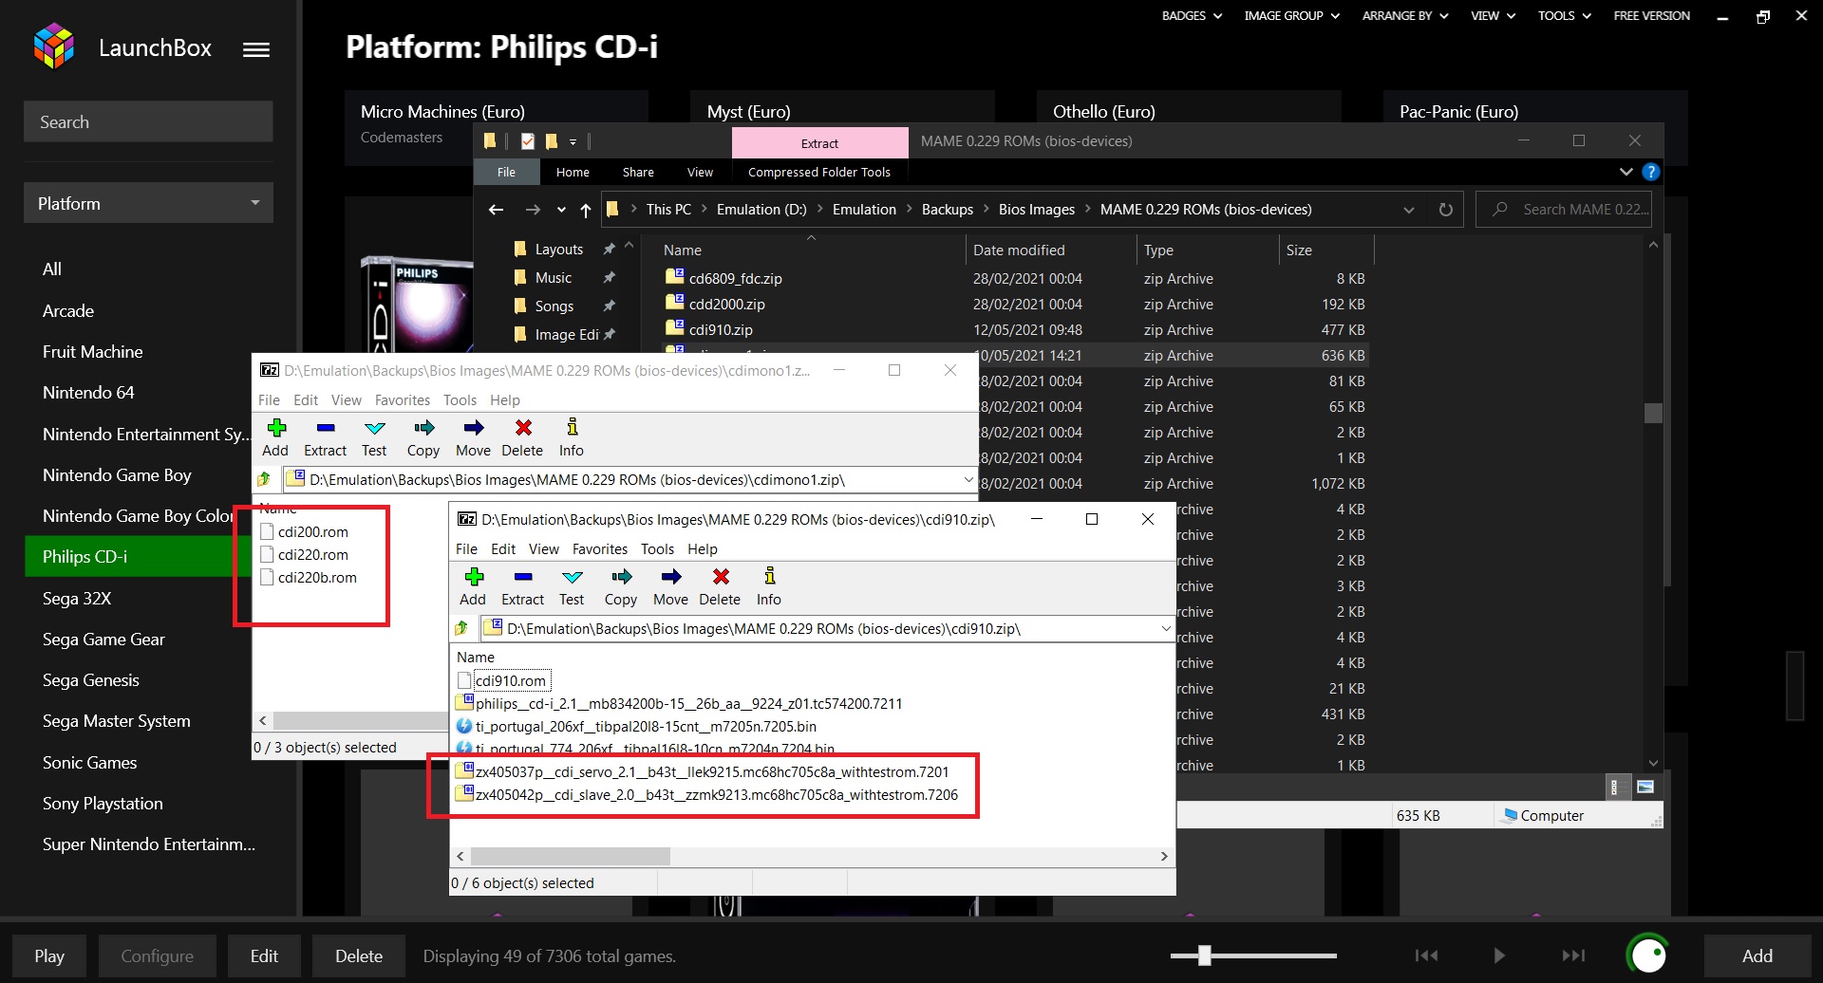This screenshot has width=1823, height=983.
Task: Go up one level in File Explorer
Action: point(586,210)
